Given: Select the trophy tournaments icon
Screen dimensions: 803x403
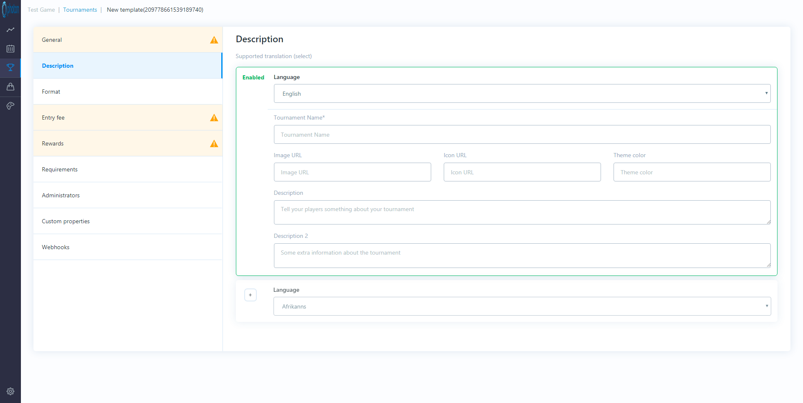Looking at the screenshot, I should point(10,68).
